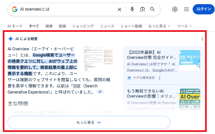Expand the ツール dropdown
This screenshot has width=215, height=134.
pyautogui.click(x=184, y=26)
